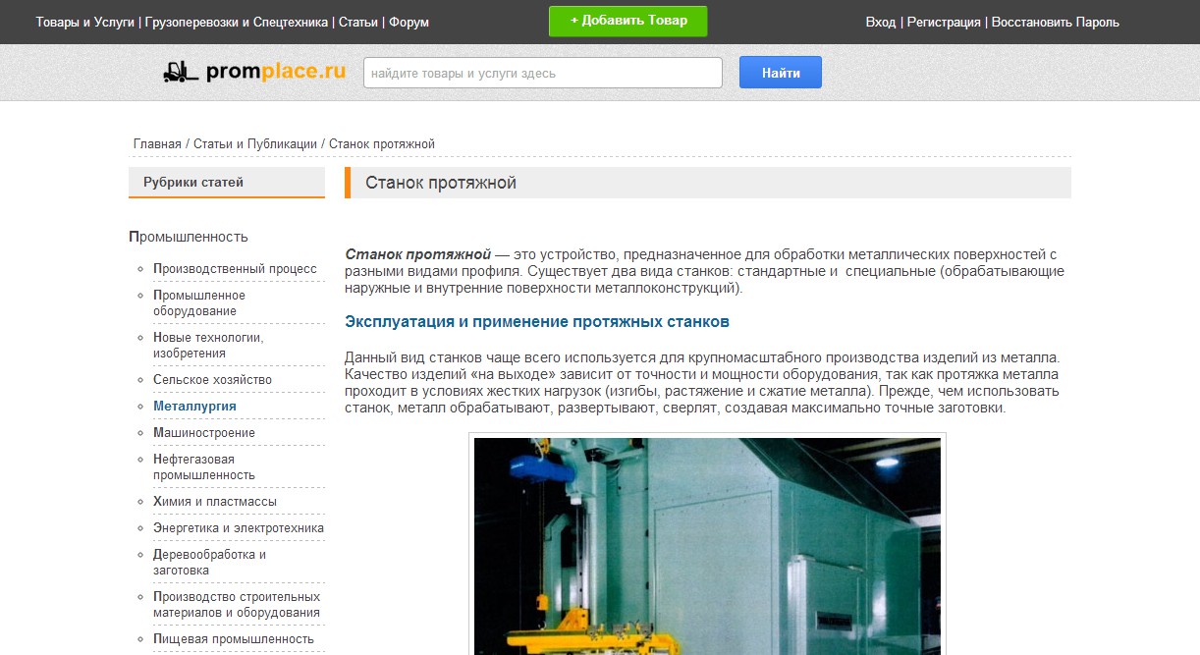Click the green Добавить Товар button
The image size is (1200, 655).
(628, 21)
